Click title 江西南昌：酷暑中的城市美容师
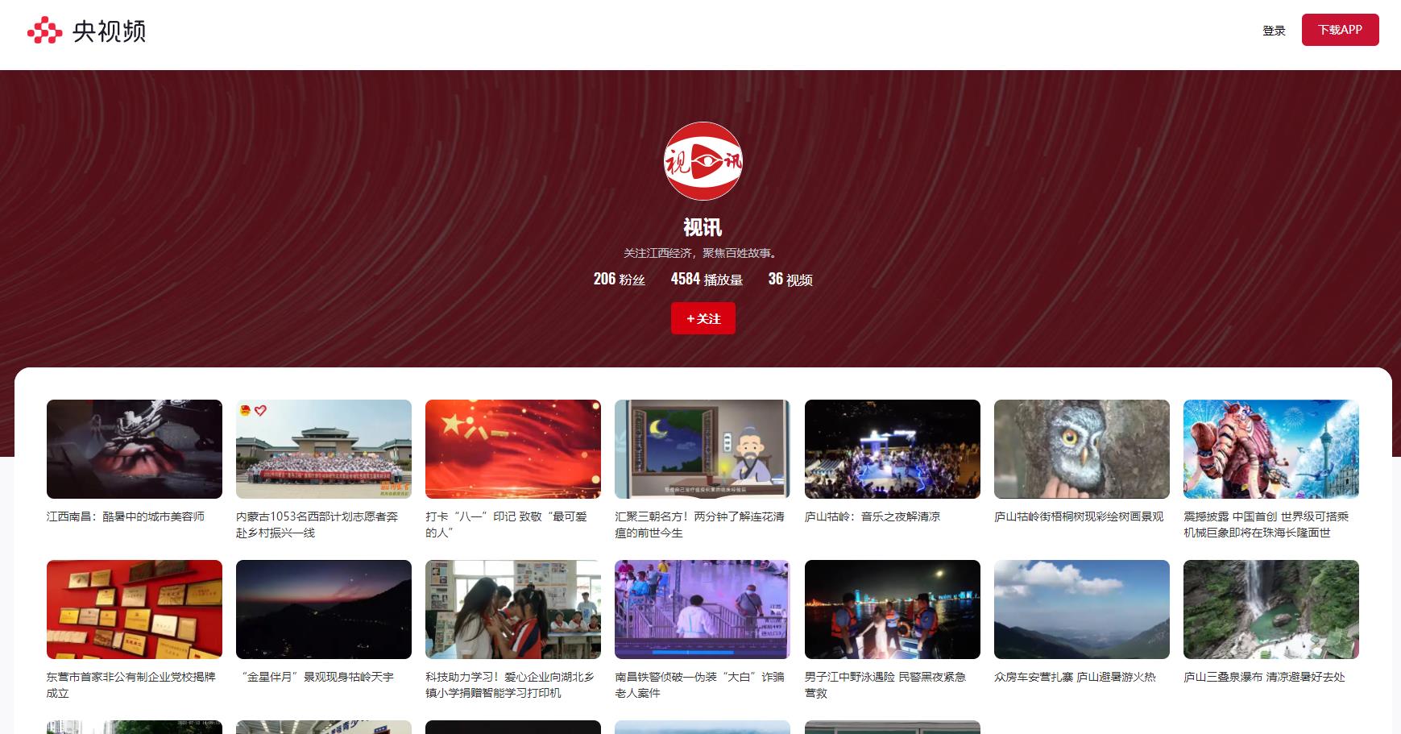1401x734 pixels. (x=126, y=516)
